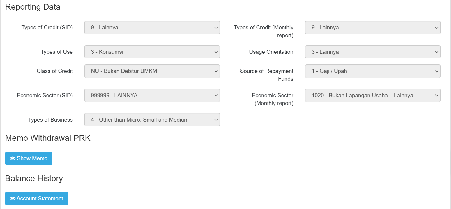Screen dimensions: 451x209
Task: View the Account Statement
Action: [36, 199]
